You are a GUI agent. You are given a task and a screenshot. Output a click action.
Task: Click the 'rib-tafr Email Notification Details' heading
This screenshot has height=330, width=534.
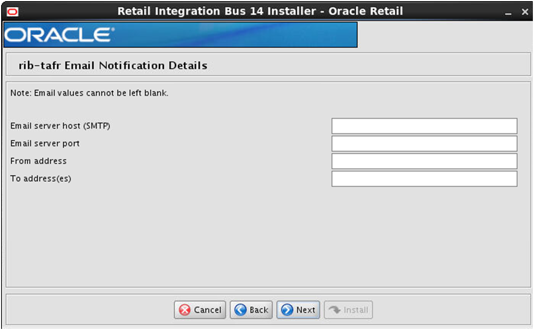[113, 65]
